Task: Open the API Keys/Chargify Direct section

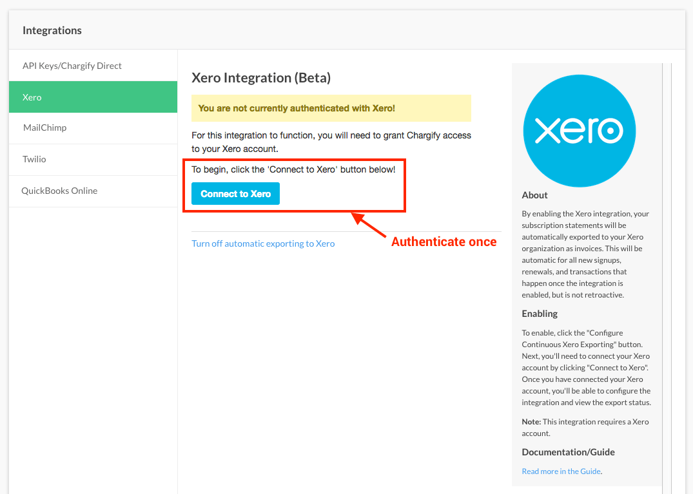Action: pos(72,66)
